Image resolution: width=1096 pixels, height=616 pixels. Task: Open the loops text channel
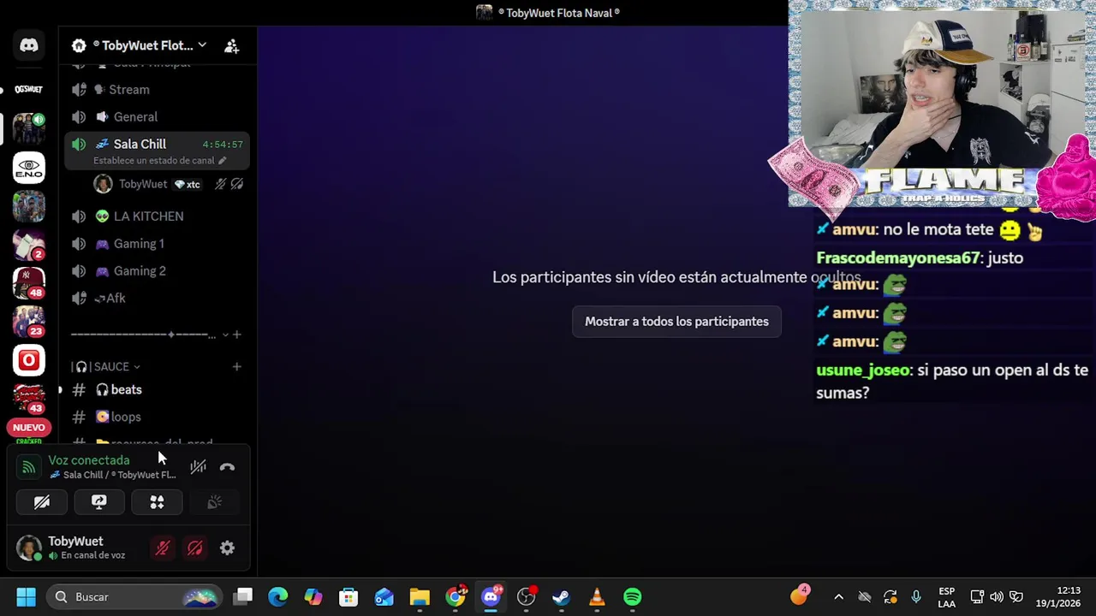(158, 417)
